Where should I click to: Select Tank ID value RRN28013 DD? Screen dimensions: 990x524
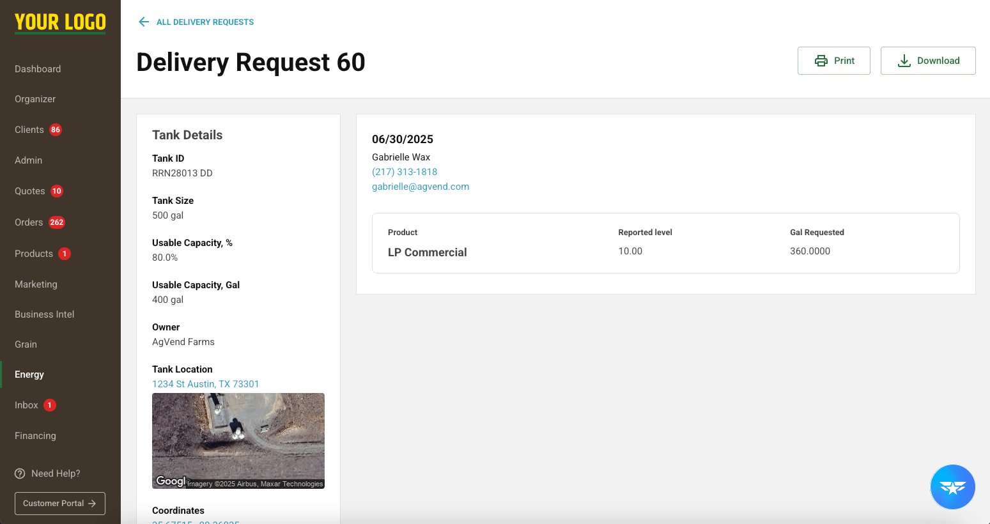tap(182, 173)
